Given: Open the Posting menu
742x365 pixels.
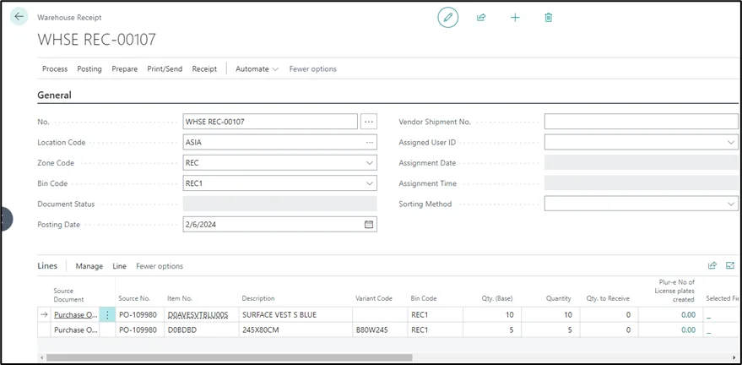Looking at the screenshot, I should [x=89, y=68].
